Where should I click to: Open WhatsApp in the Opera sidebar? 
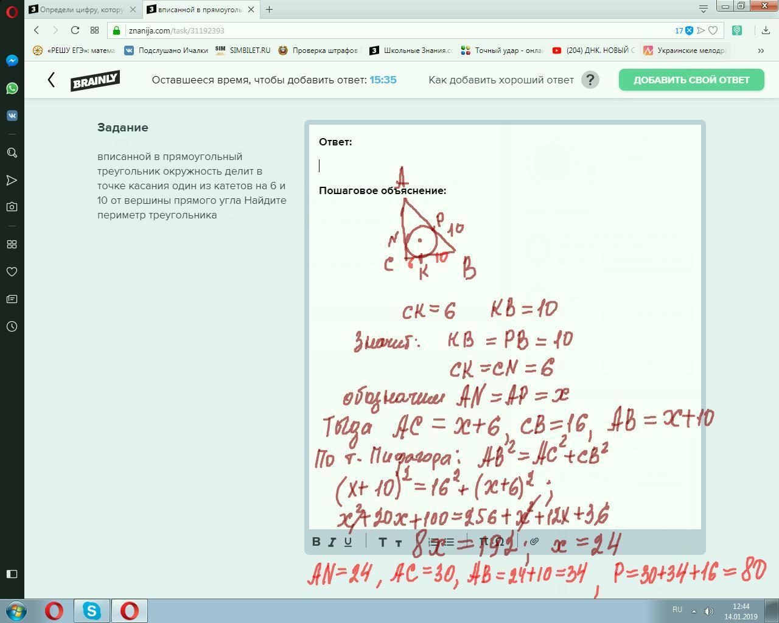[12, 88]
